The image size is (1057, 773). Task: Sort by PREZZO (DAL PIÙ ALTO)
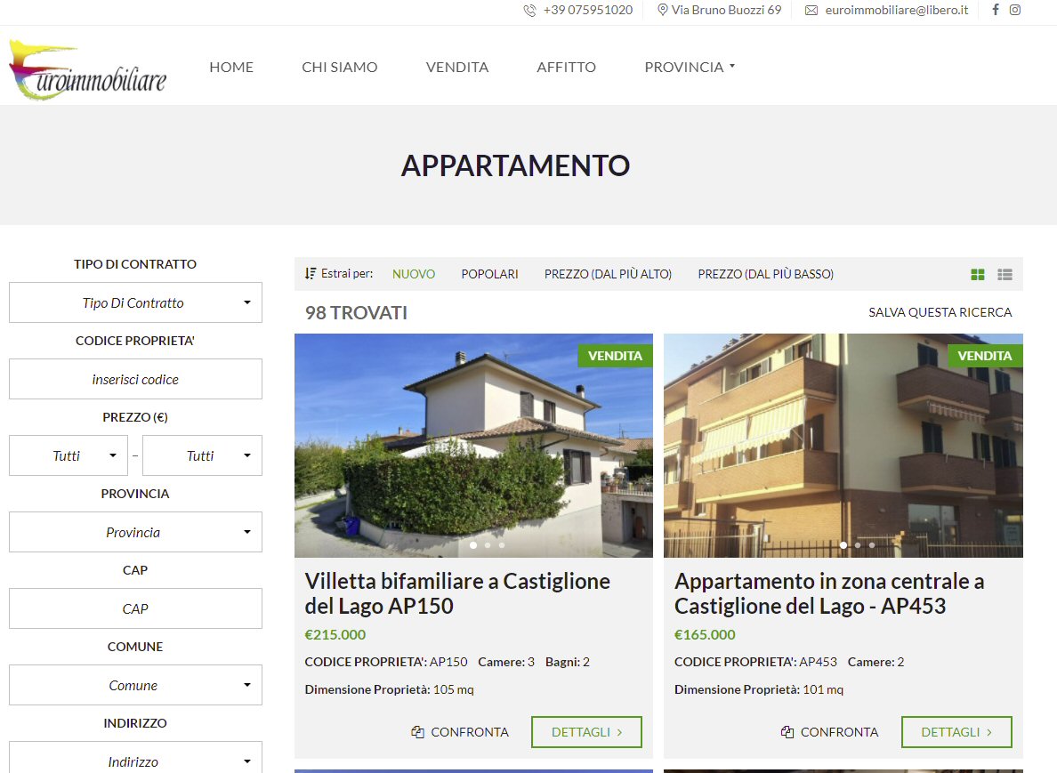(x=608, y=274)
